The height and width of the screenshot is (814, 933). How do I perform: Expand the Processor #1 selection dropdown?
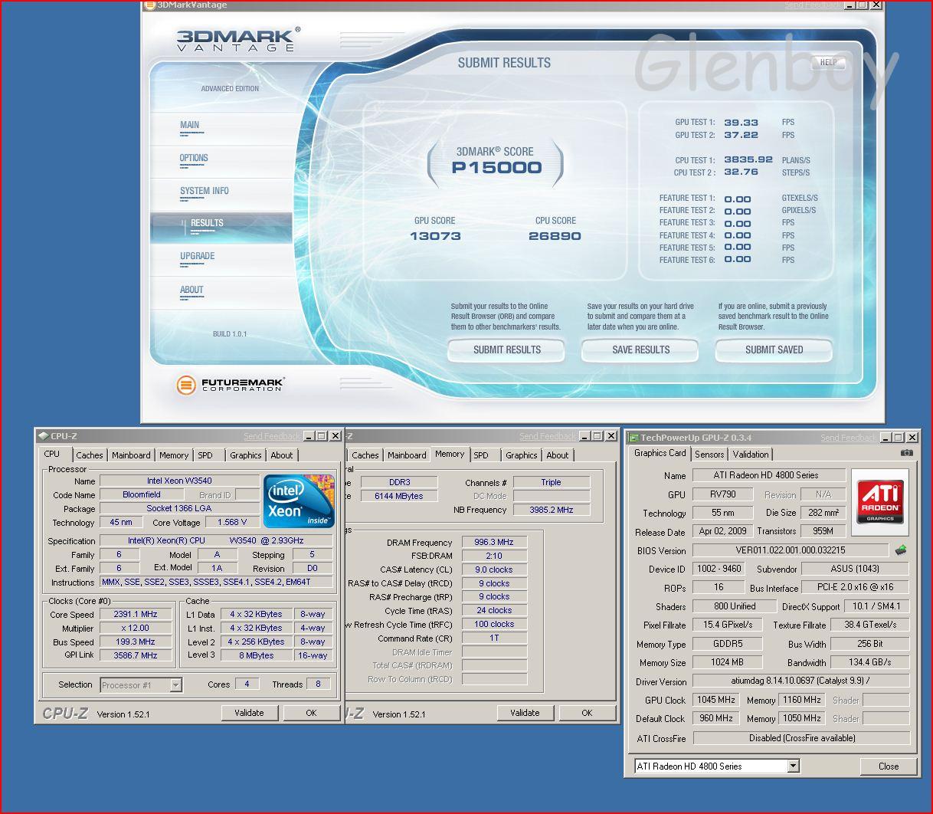175,685
